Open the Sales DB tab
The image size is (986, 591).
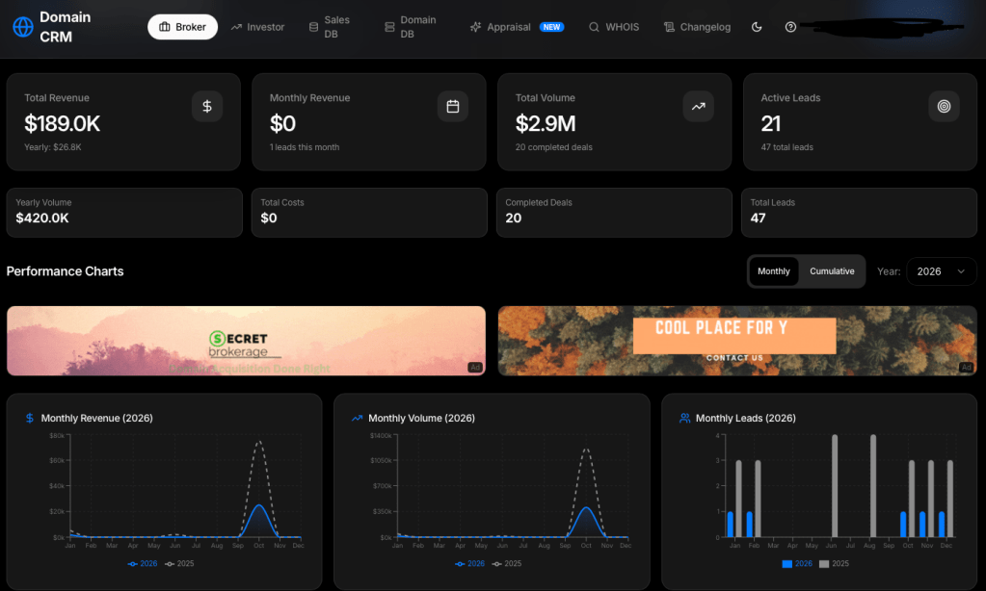click(x=329, y=27)
